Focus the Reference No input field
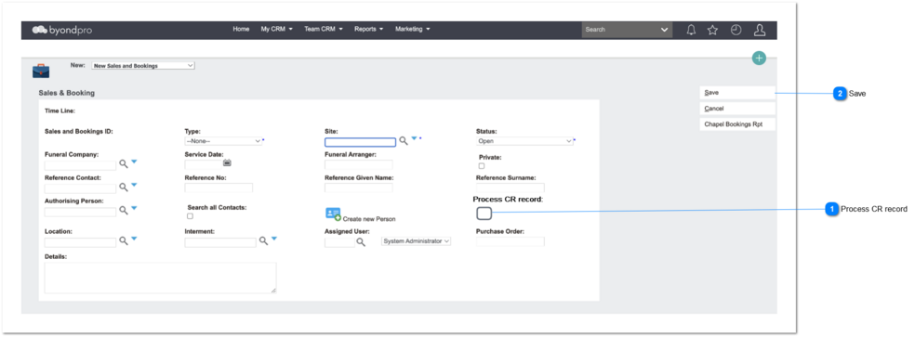 (x=219, y=188)
